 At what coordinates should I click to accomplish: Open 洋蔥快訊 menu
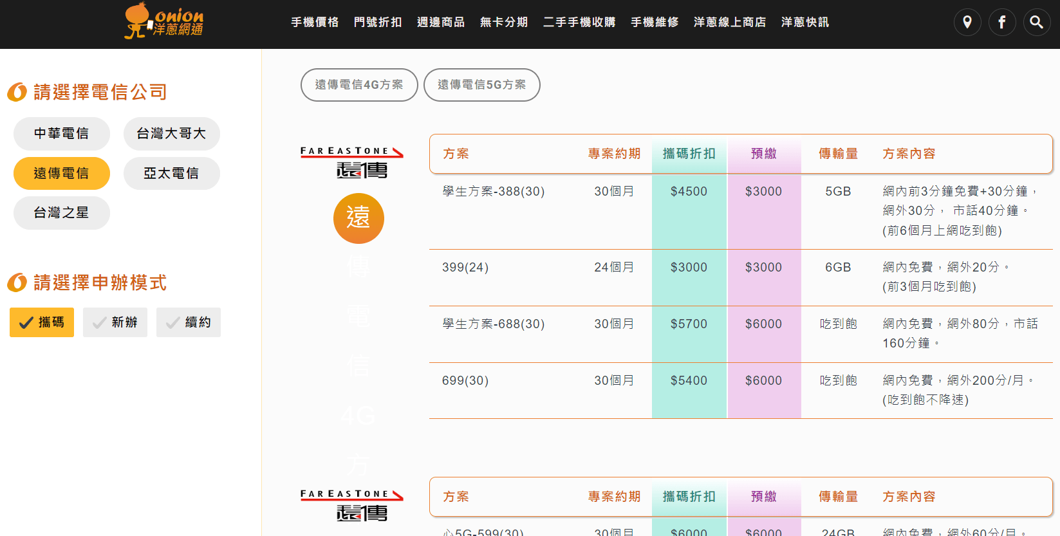(805, 23)
